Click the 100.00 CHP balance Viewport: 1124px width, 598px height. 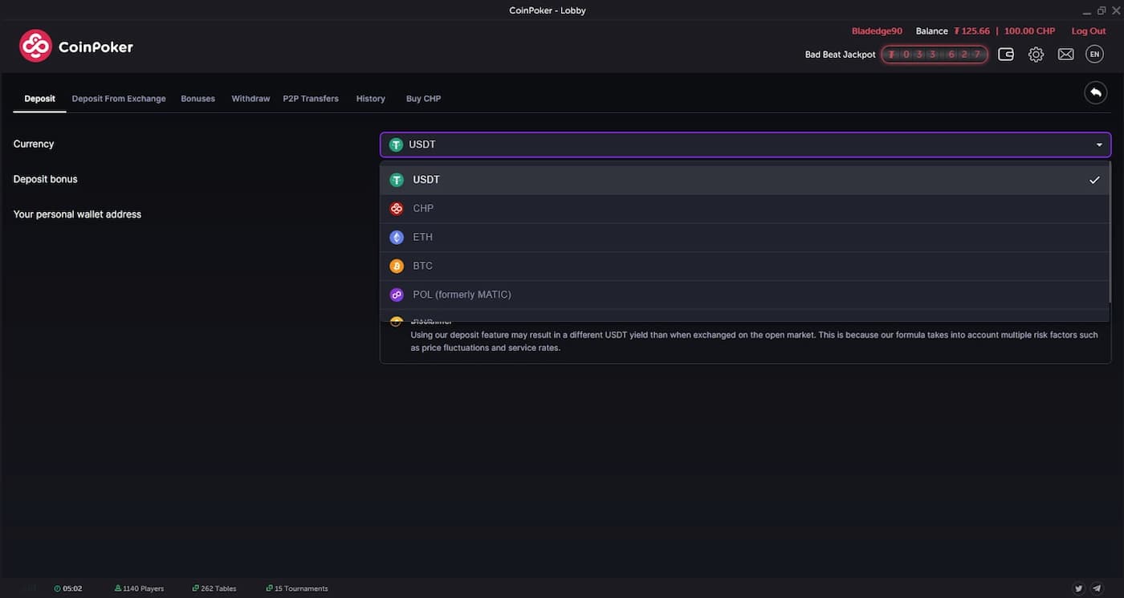1029,31
